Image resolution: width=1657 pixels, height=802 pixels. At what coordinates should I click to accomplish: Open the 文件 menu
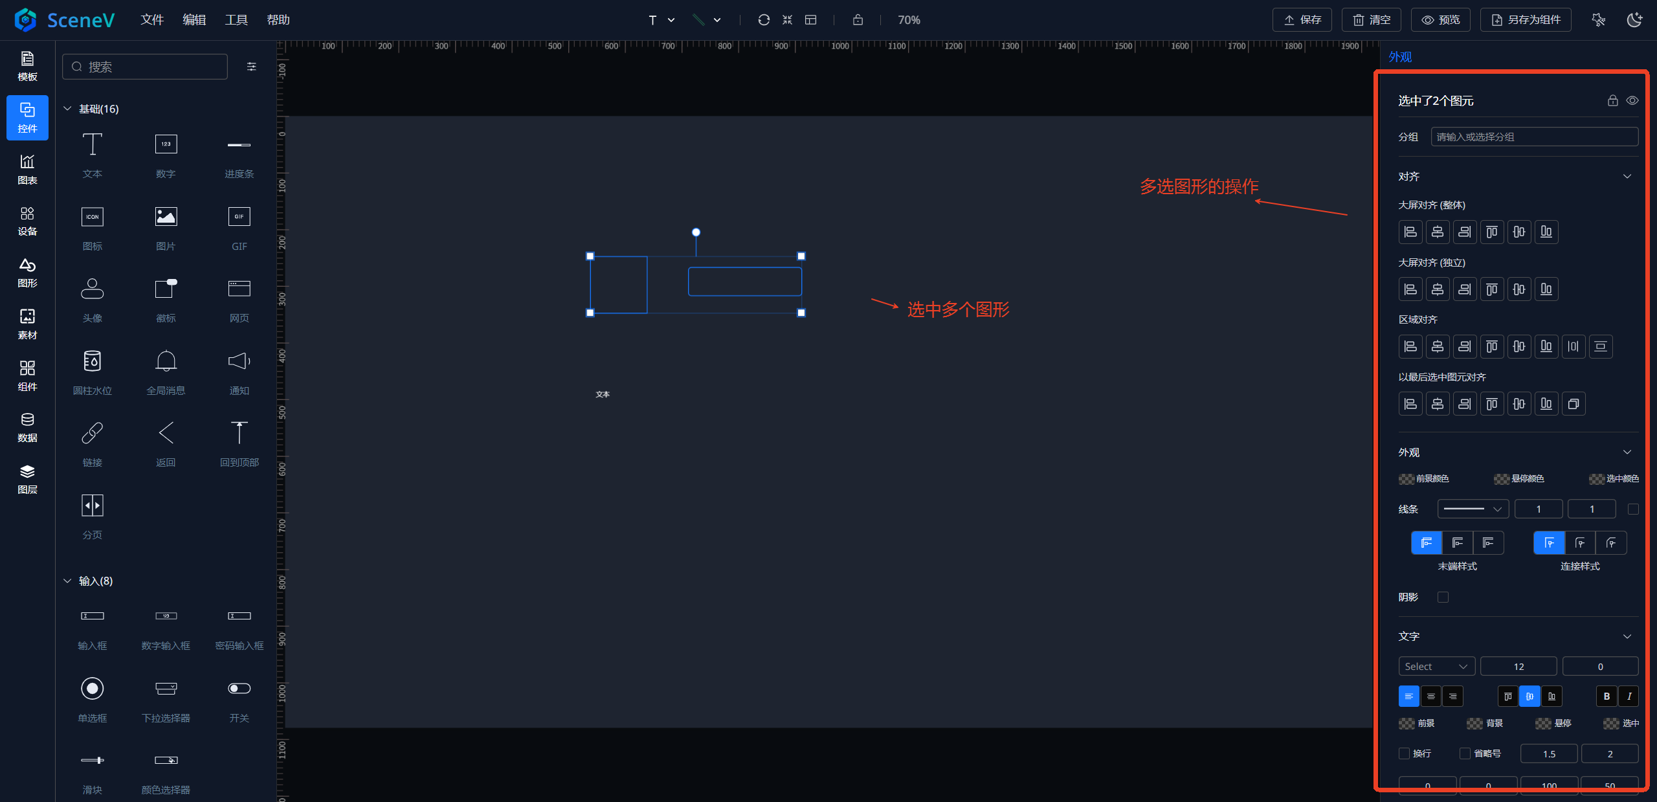[x=152, y=20]
